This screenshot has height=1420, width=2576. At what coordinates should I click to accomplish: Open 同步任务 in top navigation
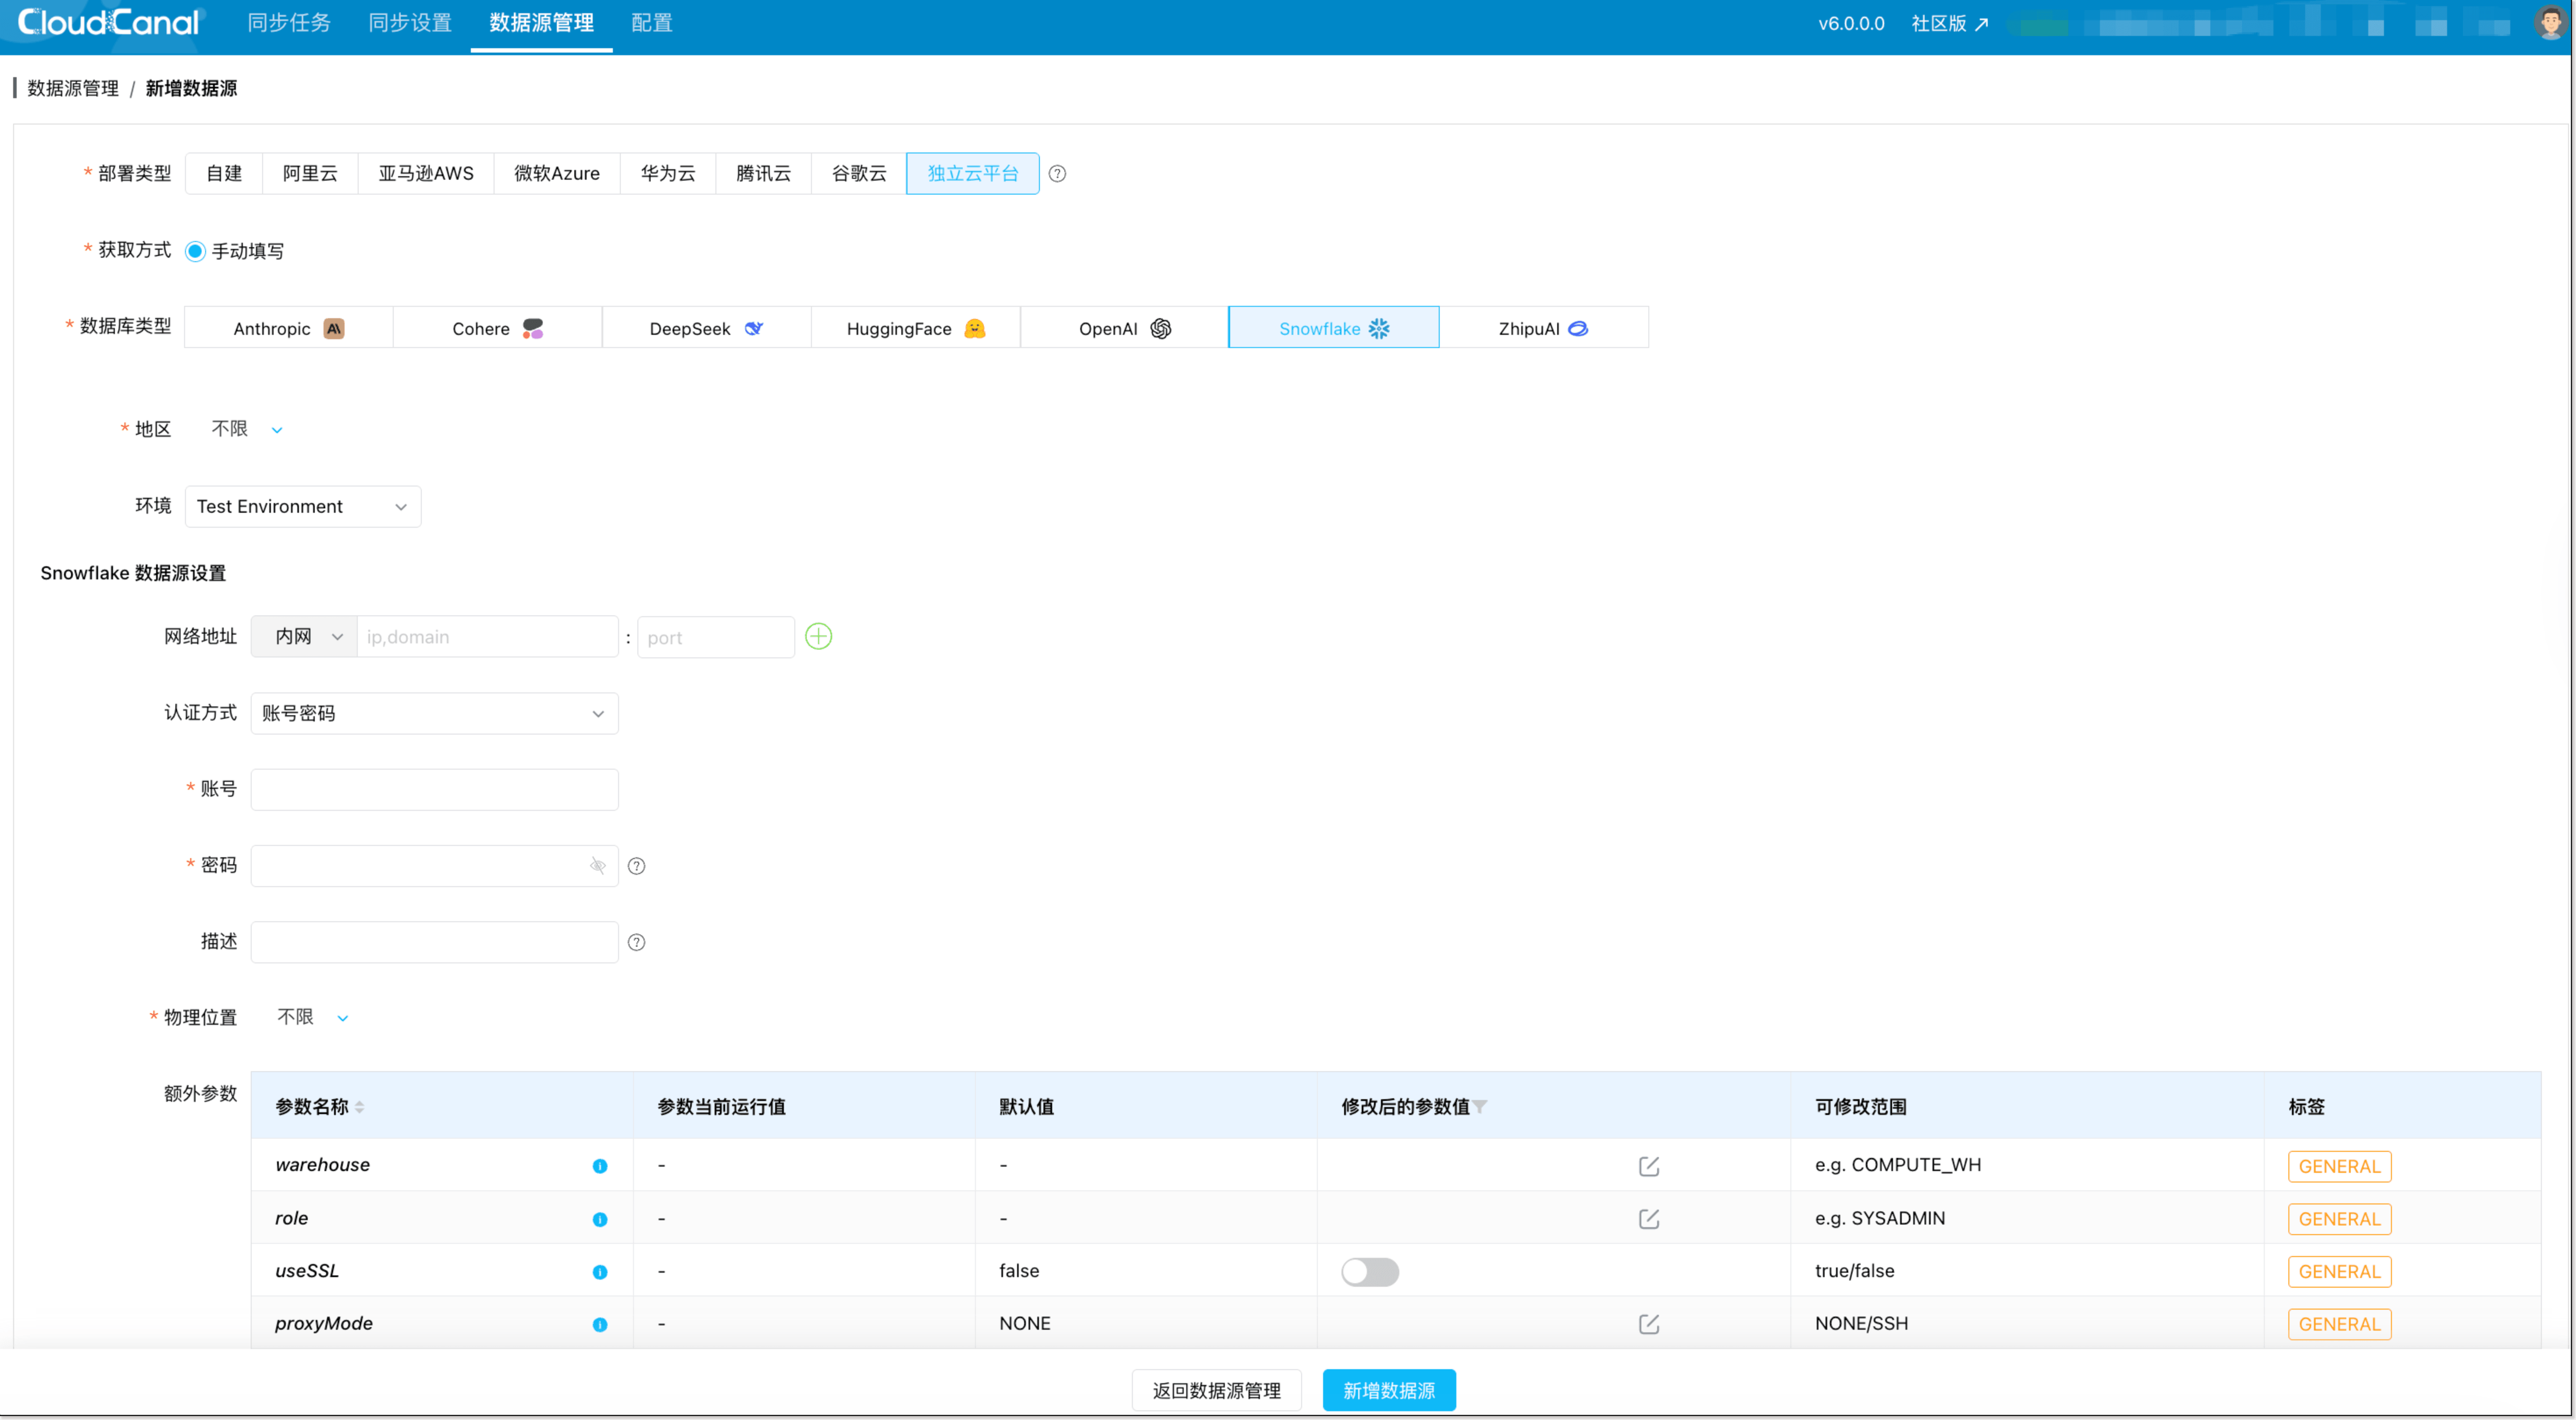pyautogui.click(x=289, y=22)
